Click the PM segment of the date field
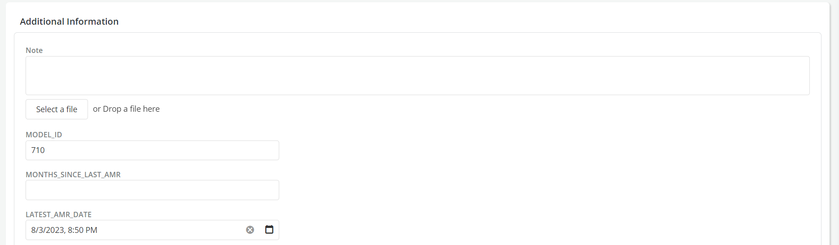The height and width of the screenshot is (245, 839). (92, 230)
